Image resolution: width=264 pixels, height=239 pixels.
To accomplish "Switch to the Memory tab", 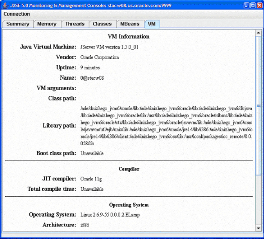I will point(47,24).
